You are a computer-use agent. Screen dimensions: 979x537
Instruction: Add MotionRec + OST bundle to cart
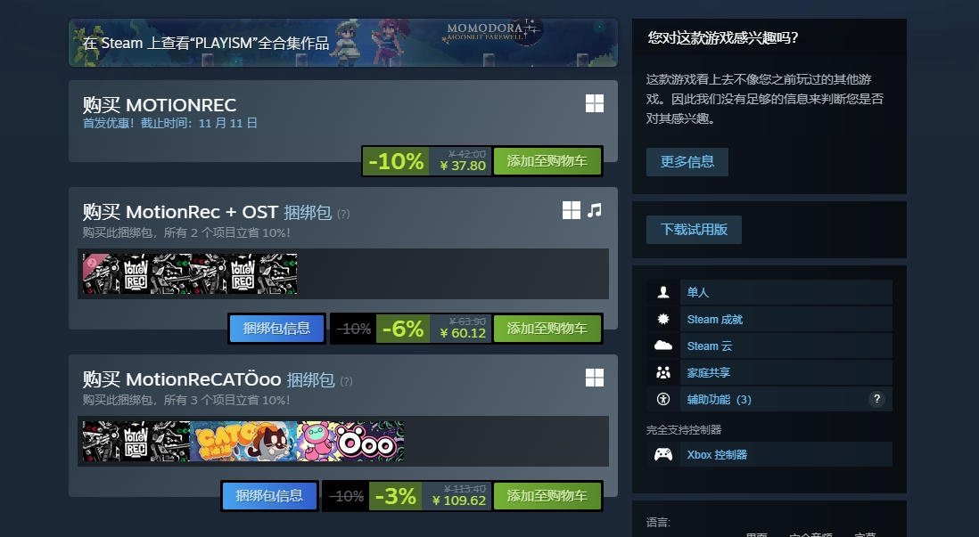tap(547, 329)
